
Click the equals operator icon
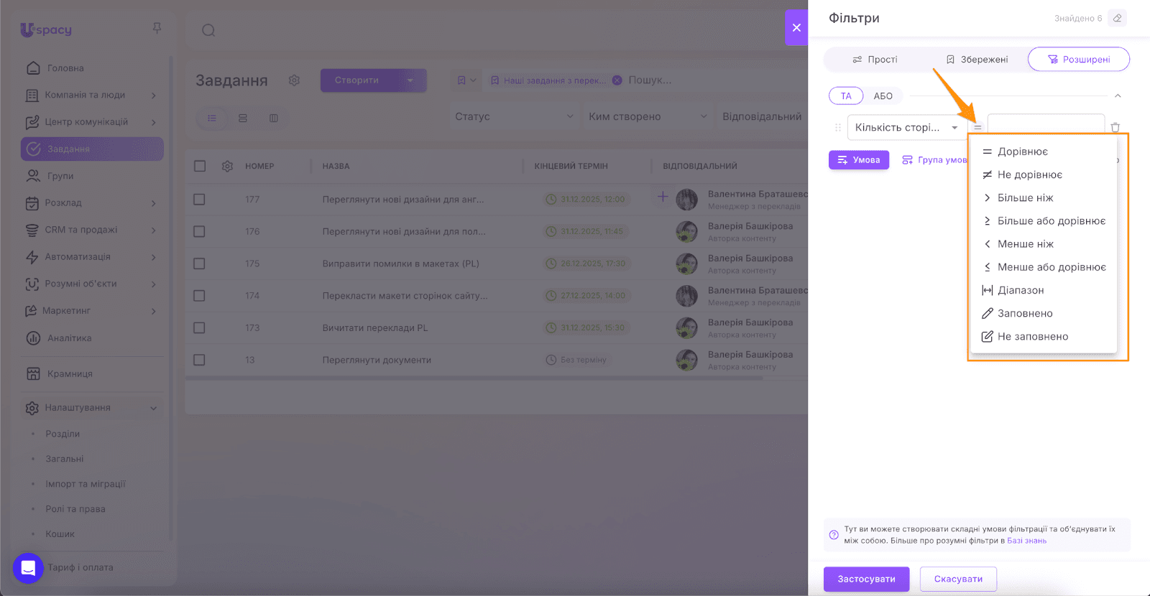(x=977, y=127)
